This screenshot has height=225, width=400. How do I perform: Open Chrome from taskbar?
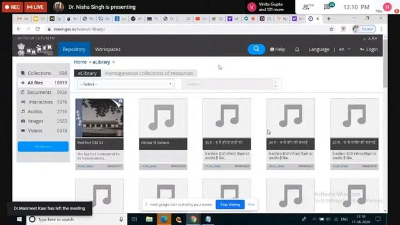point(193,219)
